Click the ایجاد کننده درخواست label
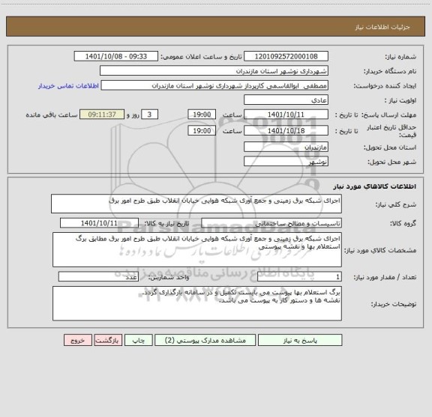This screenshot has width=432, height=417. point(385,86)
